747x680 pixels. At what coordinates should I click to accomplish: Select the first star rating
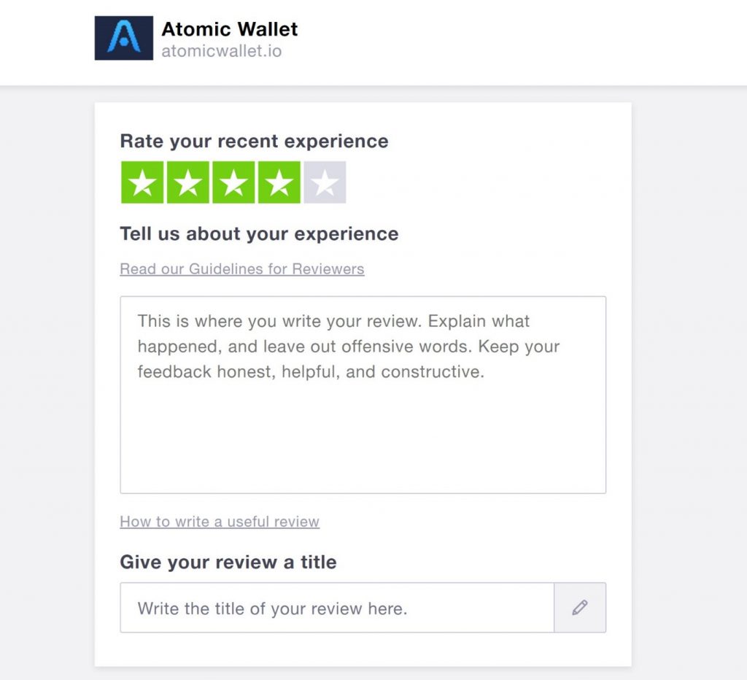tap(142, 182)
